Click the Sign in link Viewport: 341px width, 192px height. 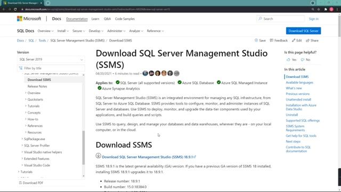[314, 19]
